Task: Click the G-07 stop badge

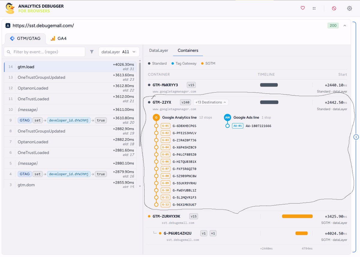Action: point(165,169)
